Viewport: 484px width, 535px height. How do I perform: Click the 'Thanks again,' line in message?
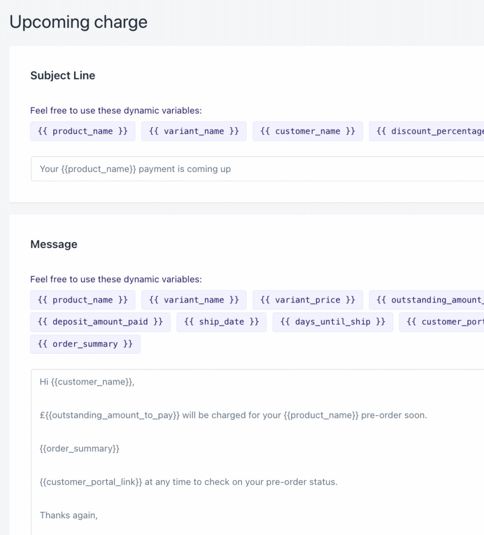[x=68, y=515]
